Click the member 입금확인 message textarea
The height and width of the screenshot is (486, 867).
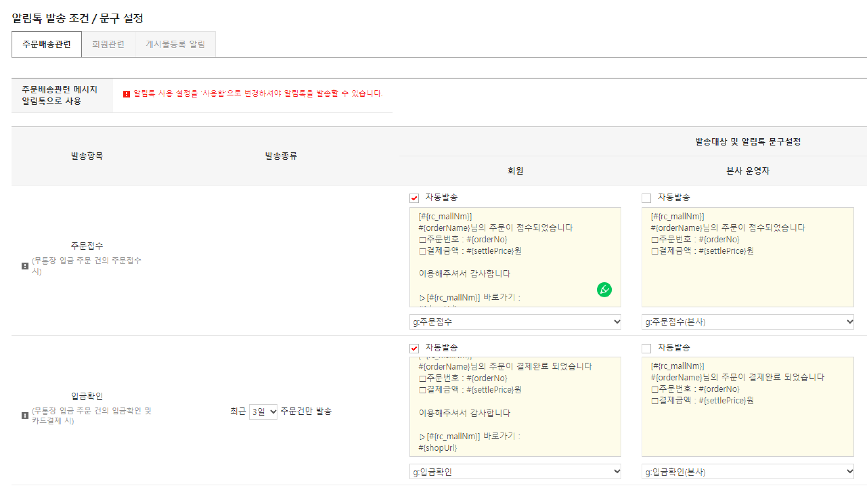(515, 407)
